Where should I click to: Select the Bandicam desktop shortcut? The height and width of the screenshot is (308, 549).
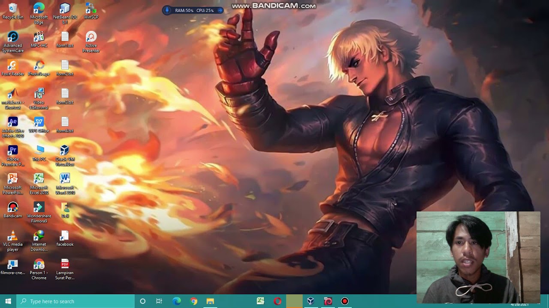point(13,210)
